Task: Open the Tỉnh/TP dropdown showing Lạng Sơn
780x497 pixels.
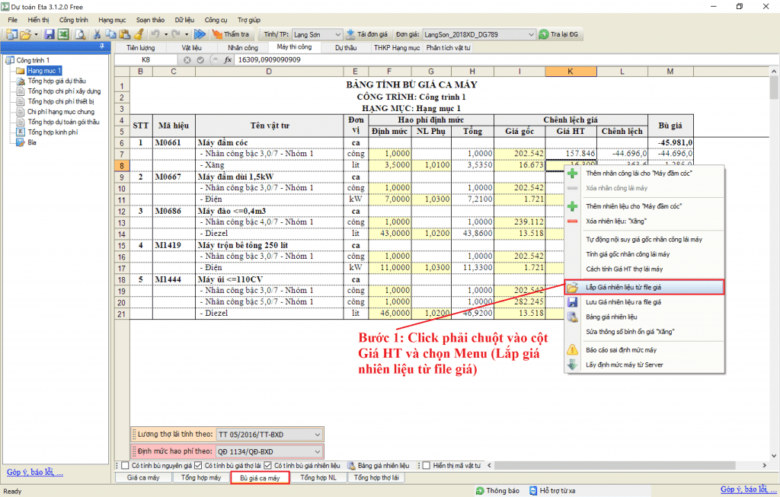Action: click(318, 34)
